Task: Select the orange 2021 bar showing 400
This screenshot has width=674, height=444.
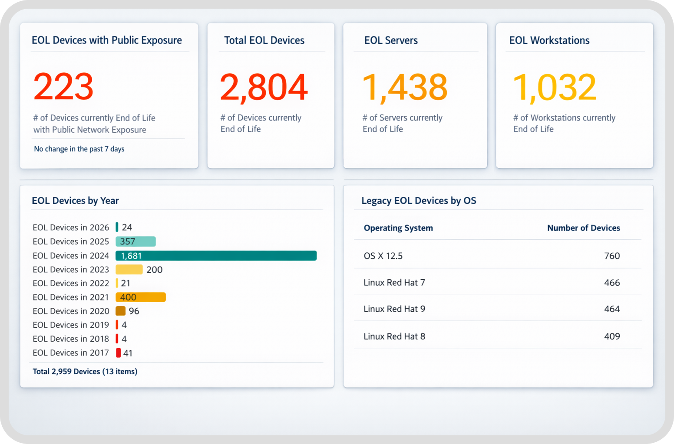Action: 140,297
